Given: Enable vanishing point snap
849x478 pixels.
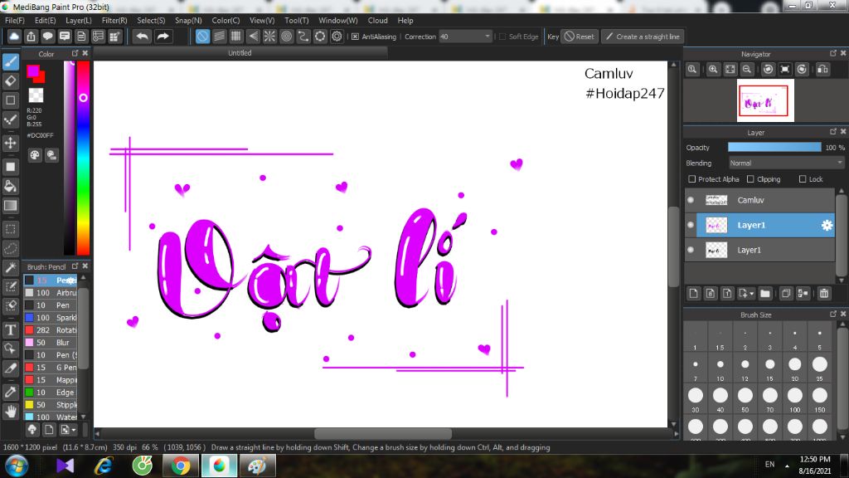Looking at the screenshot, I should 253,37.
